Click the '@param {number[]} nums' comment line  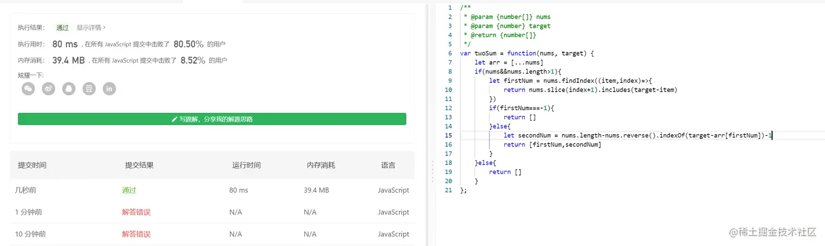pos(507,17)
